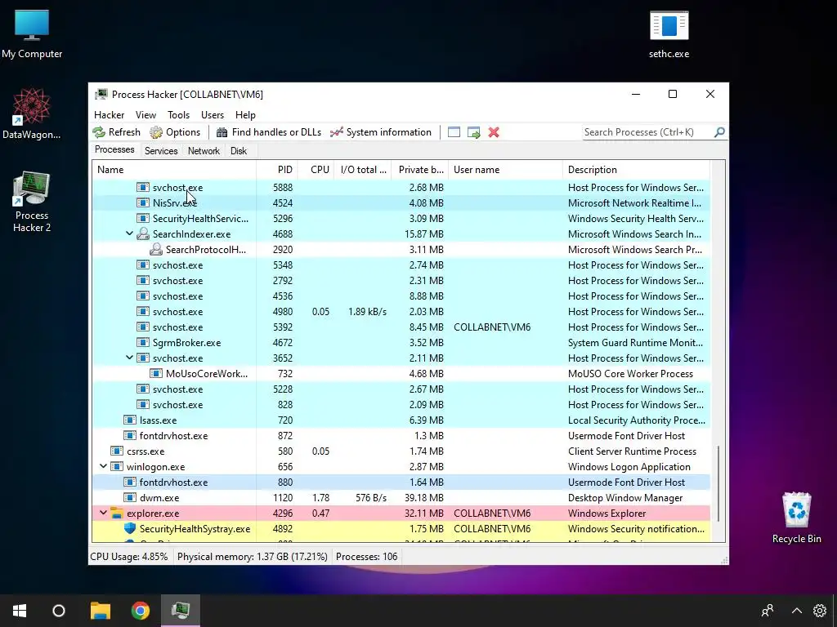Focus the Search Processes input field
This screenshot has width=837, height=627.
647,132
